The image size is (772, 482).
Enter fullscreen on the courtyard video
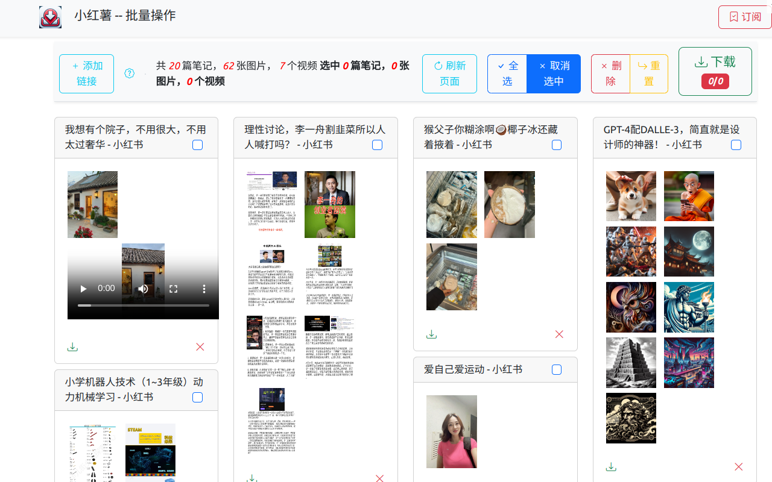(173, 289)
